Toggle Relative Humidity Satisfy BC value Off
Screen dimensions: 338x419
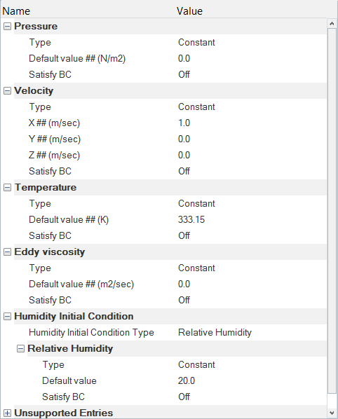point(184,397)
